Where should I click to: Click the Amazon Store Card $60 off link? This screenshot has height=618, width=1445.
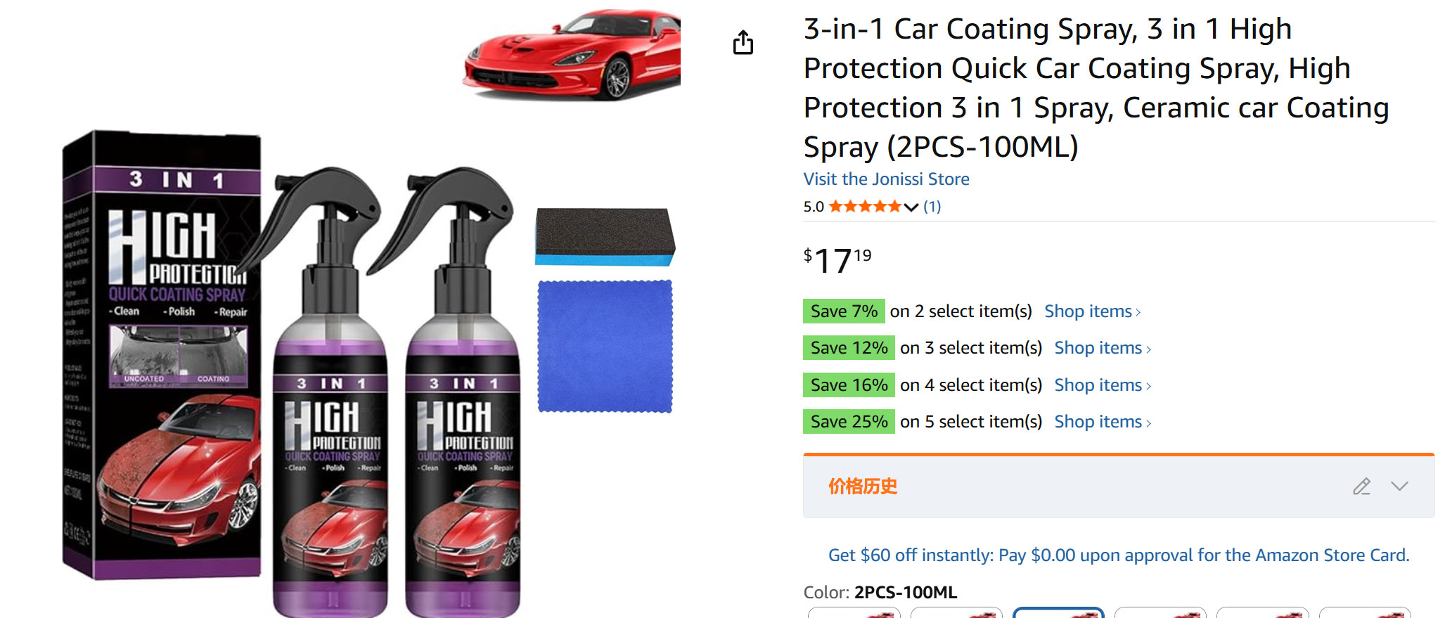(1118, 555)
